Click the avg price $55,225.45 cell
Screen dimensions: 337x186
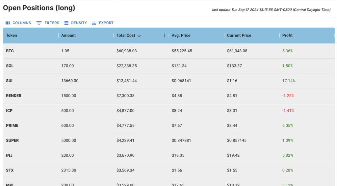pyautogui.click(x=196, y=51)
